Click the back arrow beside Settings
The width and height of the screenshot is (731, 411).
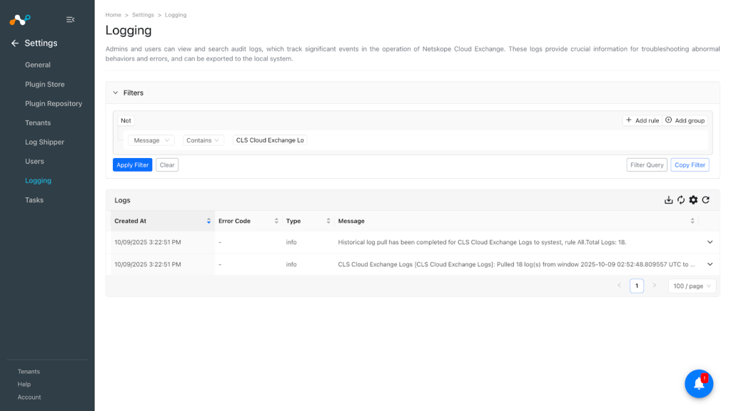15,43
